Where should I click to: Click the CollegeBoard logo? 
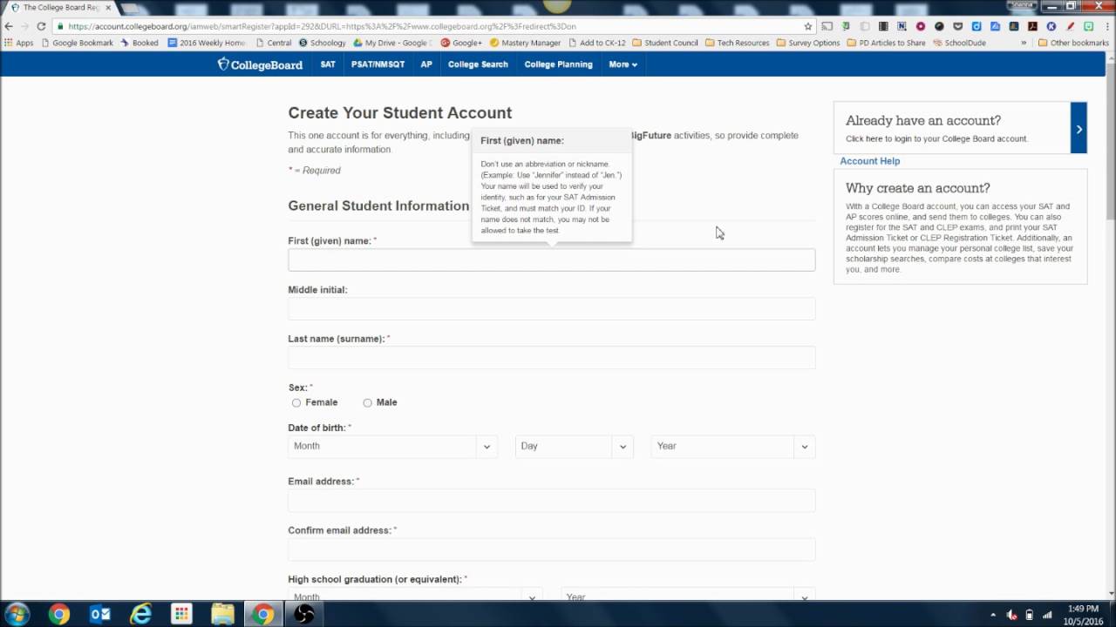[x=260, y=64]
